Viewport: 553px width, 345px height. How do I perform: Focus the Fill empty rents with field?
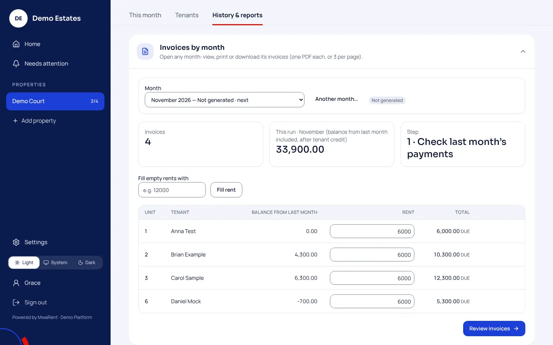pyautogui.click(x=172, y=190)
